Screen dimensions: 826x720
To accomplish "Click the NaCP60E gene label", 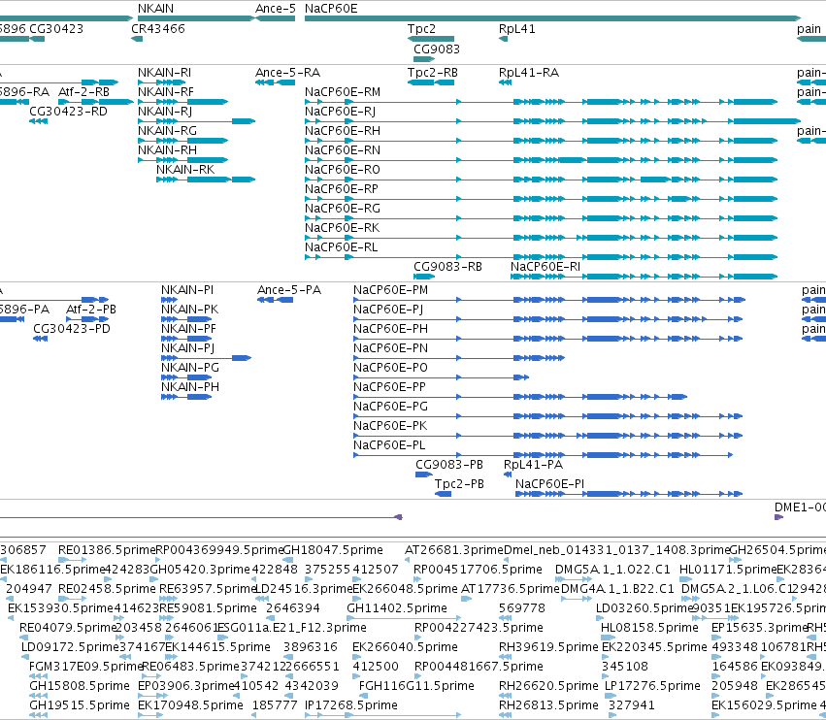I will [x=331, y=9].
